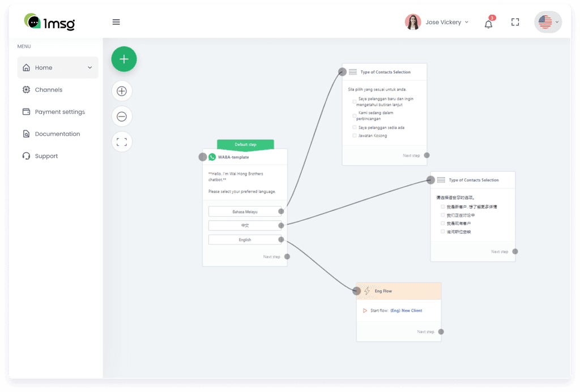
Task: Collapse the Home menu chevron
Action: (x=89, y=67)
